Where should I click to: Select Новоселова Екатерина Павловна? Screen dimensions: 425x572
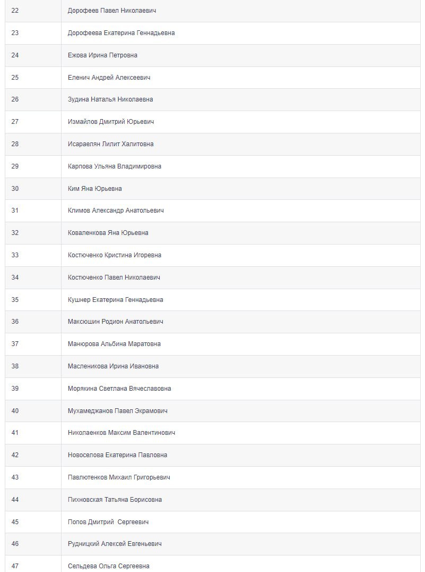[x=117, y=455]
